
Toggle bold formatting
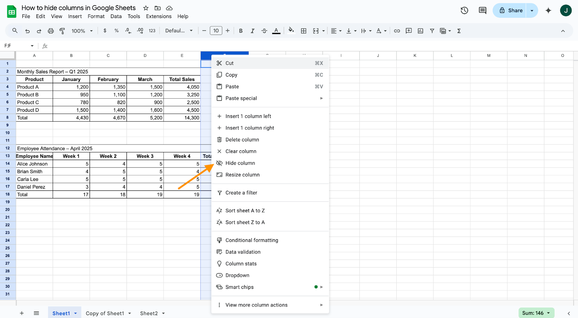click(241, 31)
